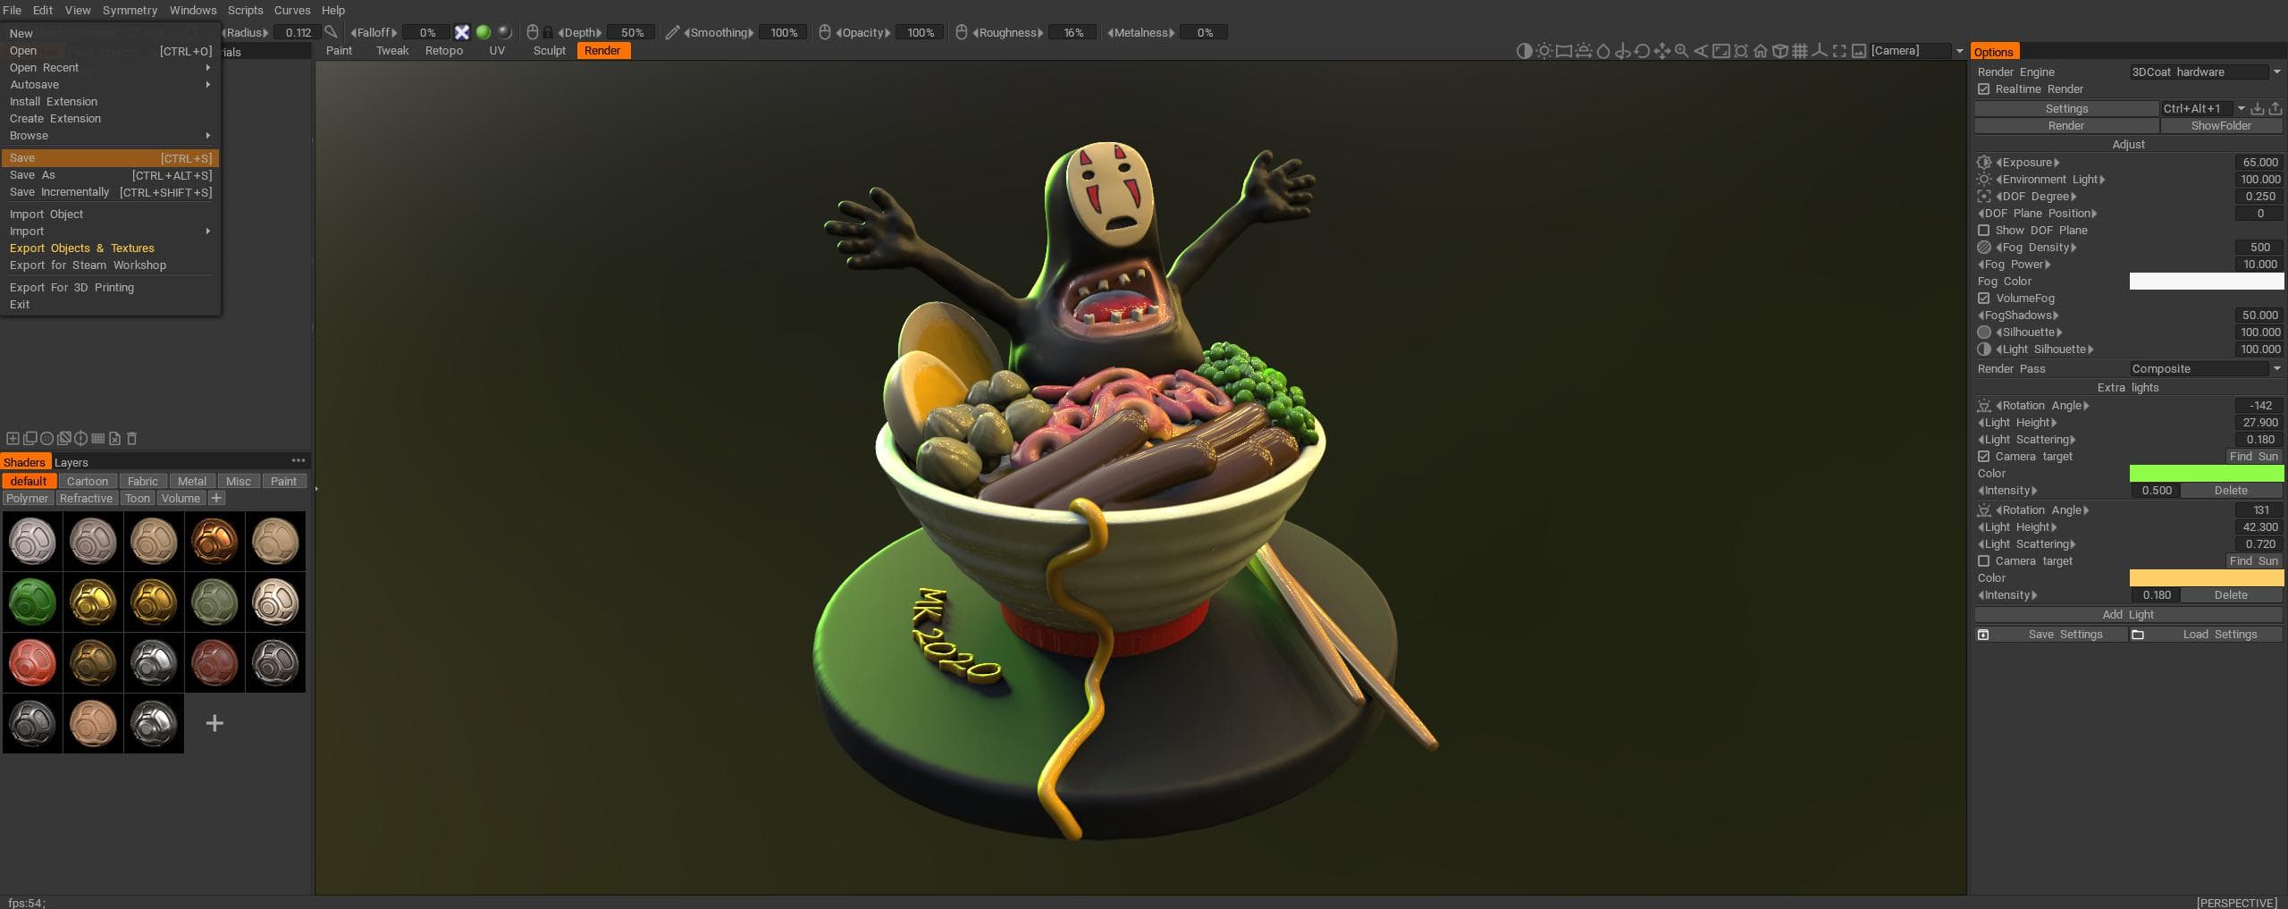2288x909 pixels.
Task: Click the water drop icon in viewport toolbar
Action: tap(1603, 51)
